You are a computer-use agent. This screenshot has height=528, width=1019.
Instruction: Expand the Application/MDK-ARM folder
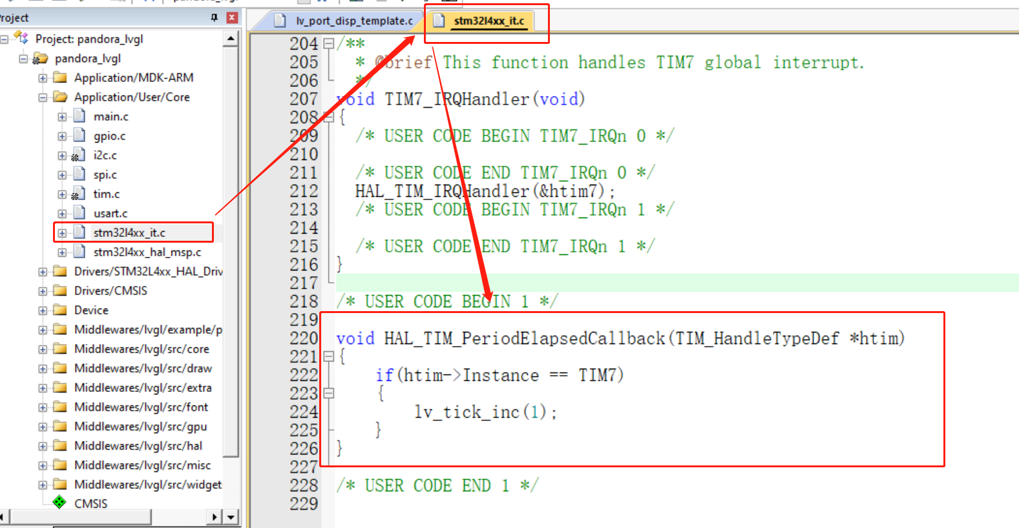[x=43, y=78]
